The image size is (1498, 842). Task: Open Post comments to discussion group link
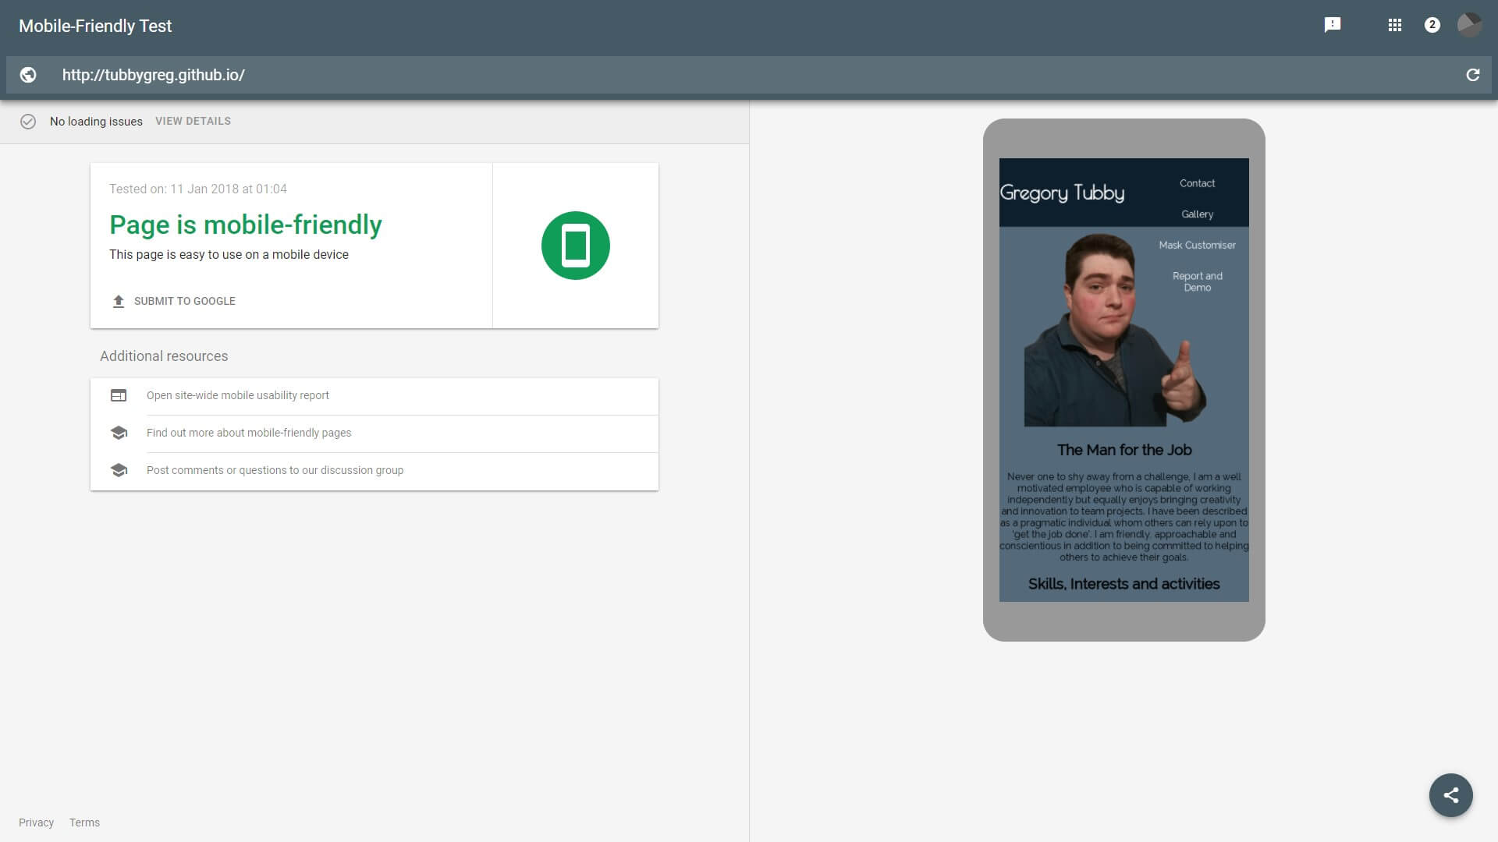click(x=275, y=470)
